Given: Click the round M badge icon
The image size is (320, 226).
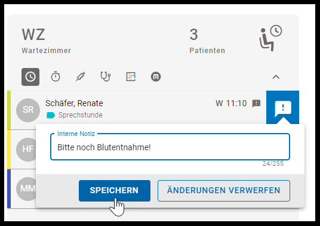Looking at the screenshot, I should pyautogui.click(x=156, y=77).
